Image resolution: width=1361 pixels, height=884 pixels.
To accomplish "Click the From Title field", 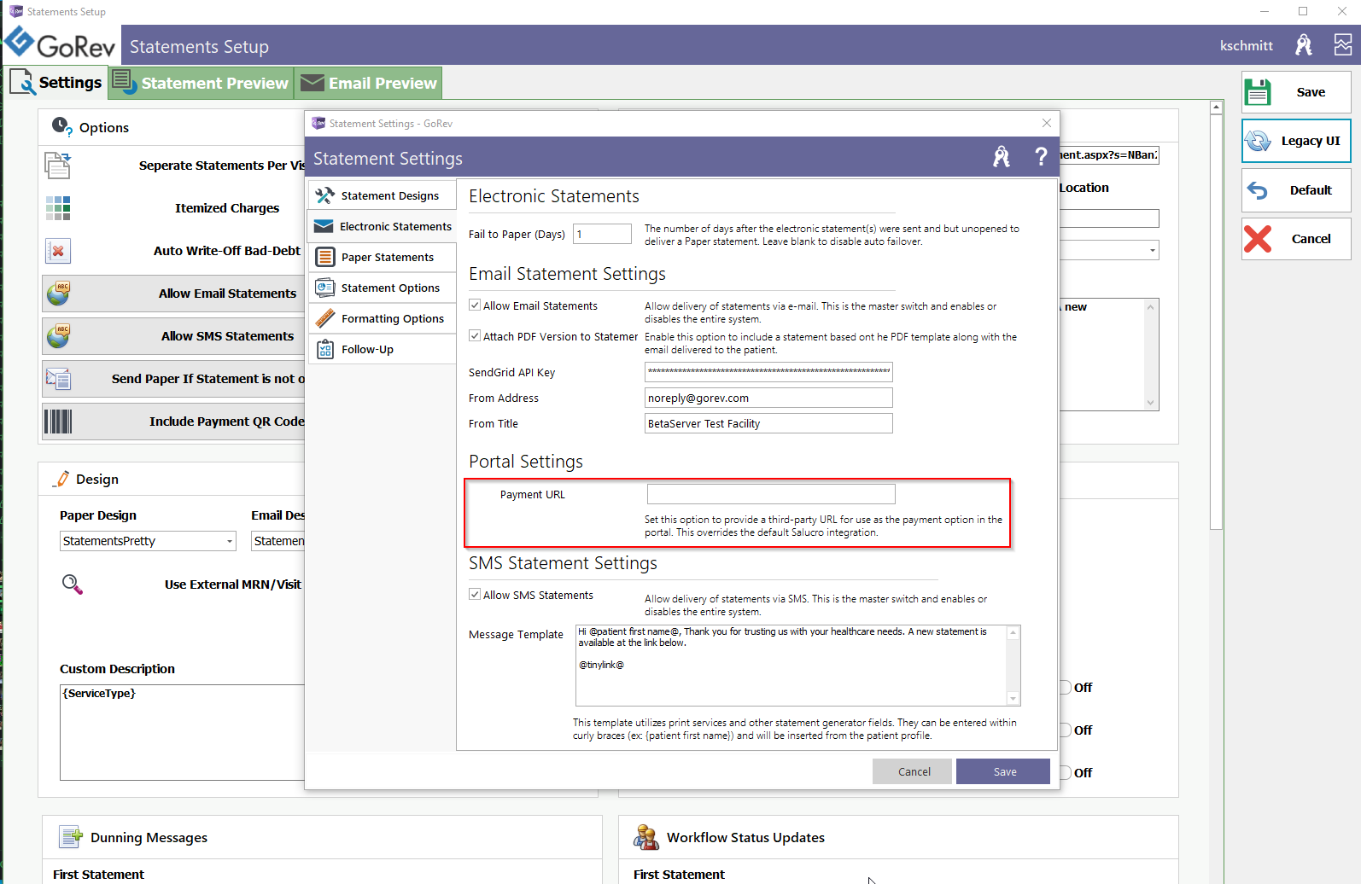I will 768,423.
